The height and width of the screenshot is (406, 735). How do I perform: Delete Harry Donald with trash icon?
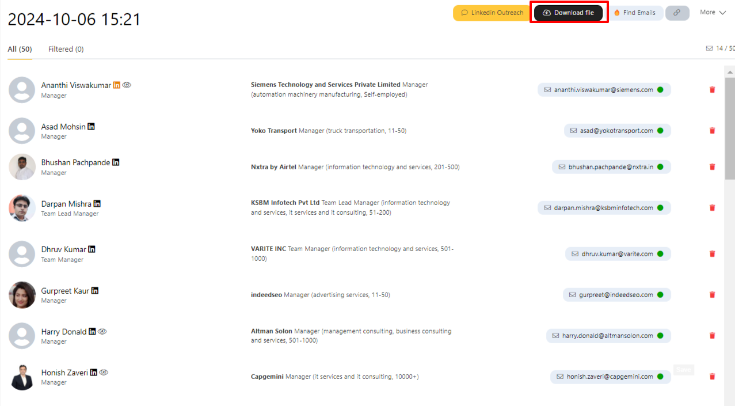(713, 336)
